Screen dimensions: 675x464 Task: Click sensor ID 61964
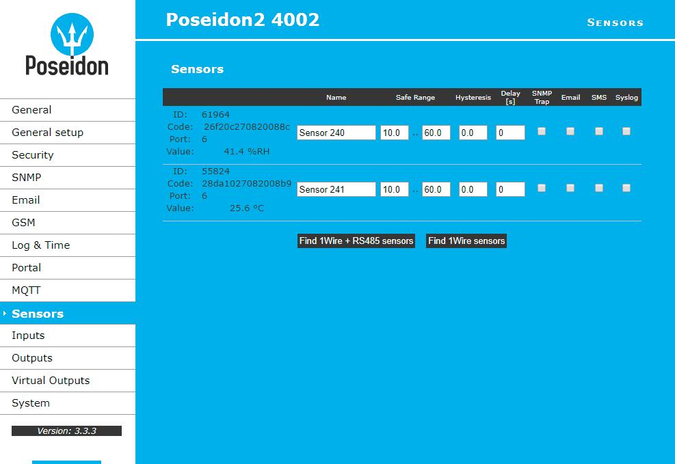[x=215, y=115]
